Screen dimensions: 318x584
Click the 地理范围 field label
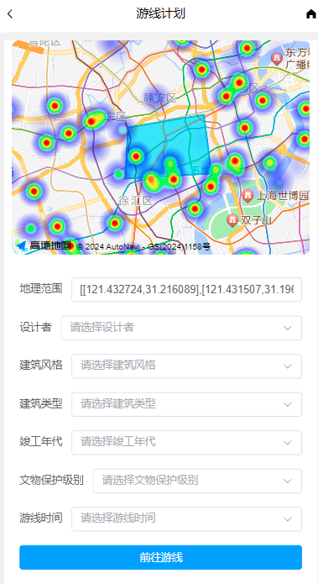[x=41, y=288]
